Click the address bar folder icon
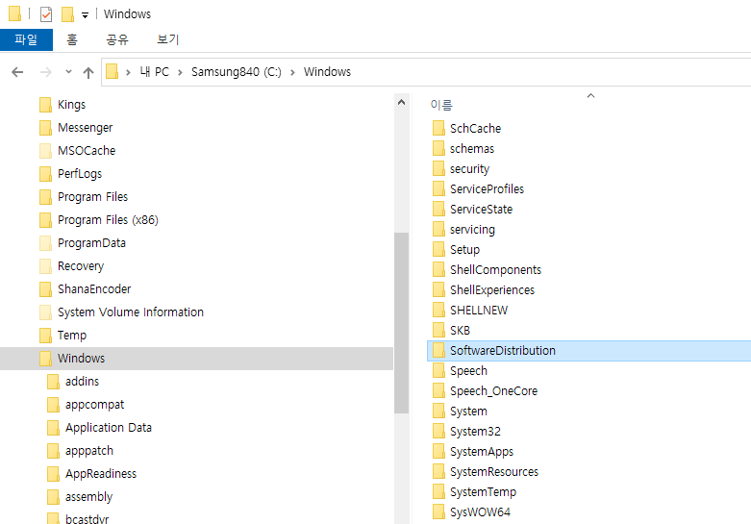The image size is (751, 524). coord(112,72)
